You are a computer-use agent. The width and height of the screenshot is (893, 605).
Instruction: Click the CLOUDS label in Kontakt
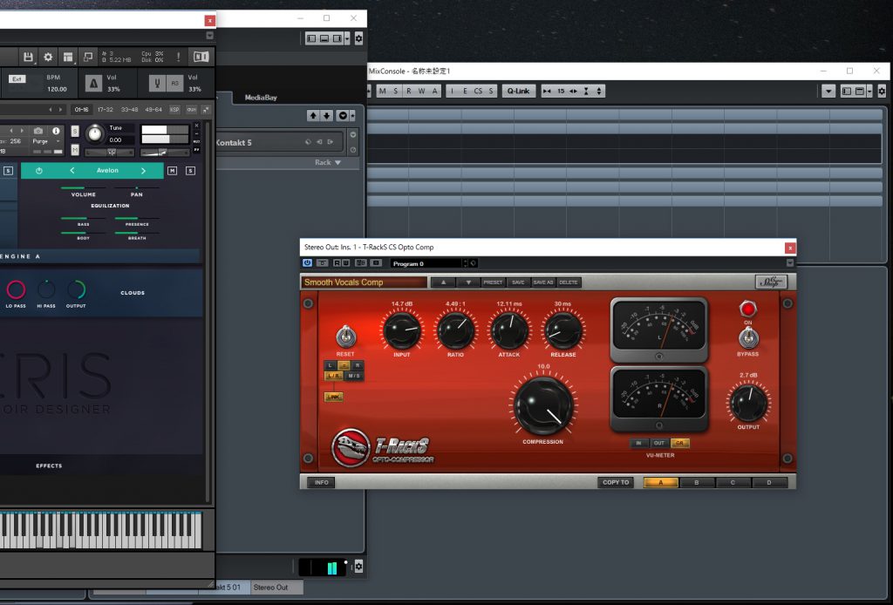tap(133, 293)
